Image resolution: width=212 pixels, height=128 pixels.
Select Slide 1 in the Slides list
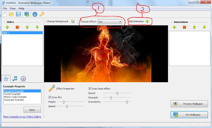[22, 33]
